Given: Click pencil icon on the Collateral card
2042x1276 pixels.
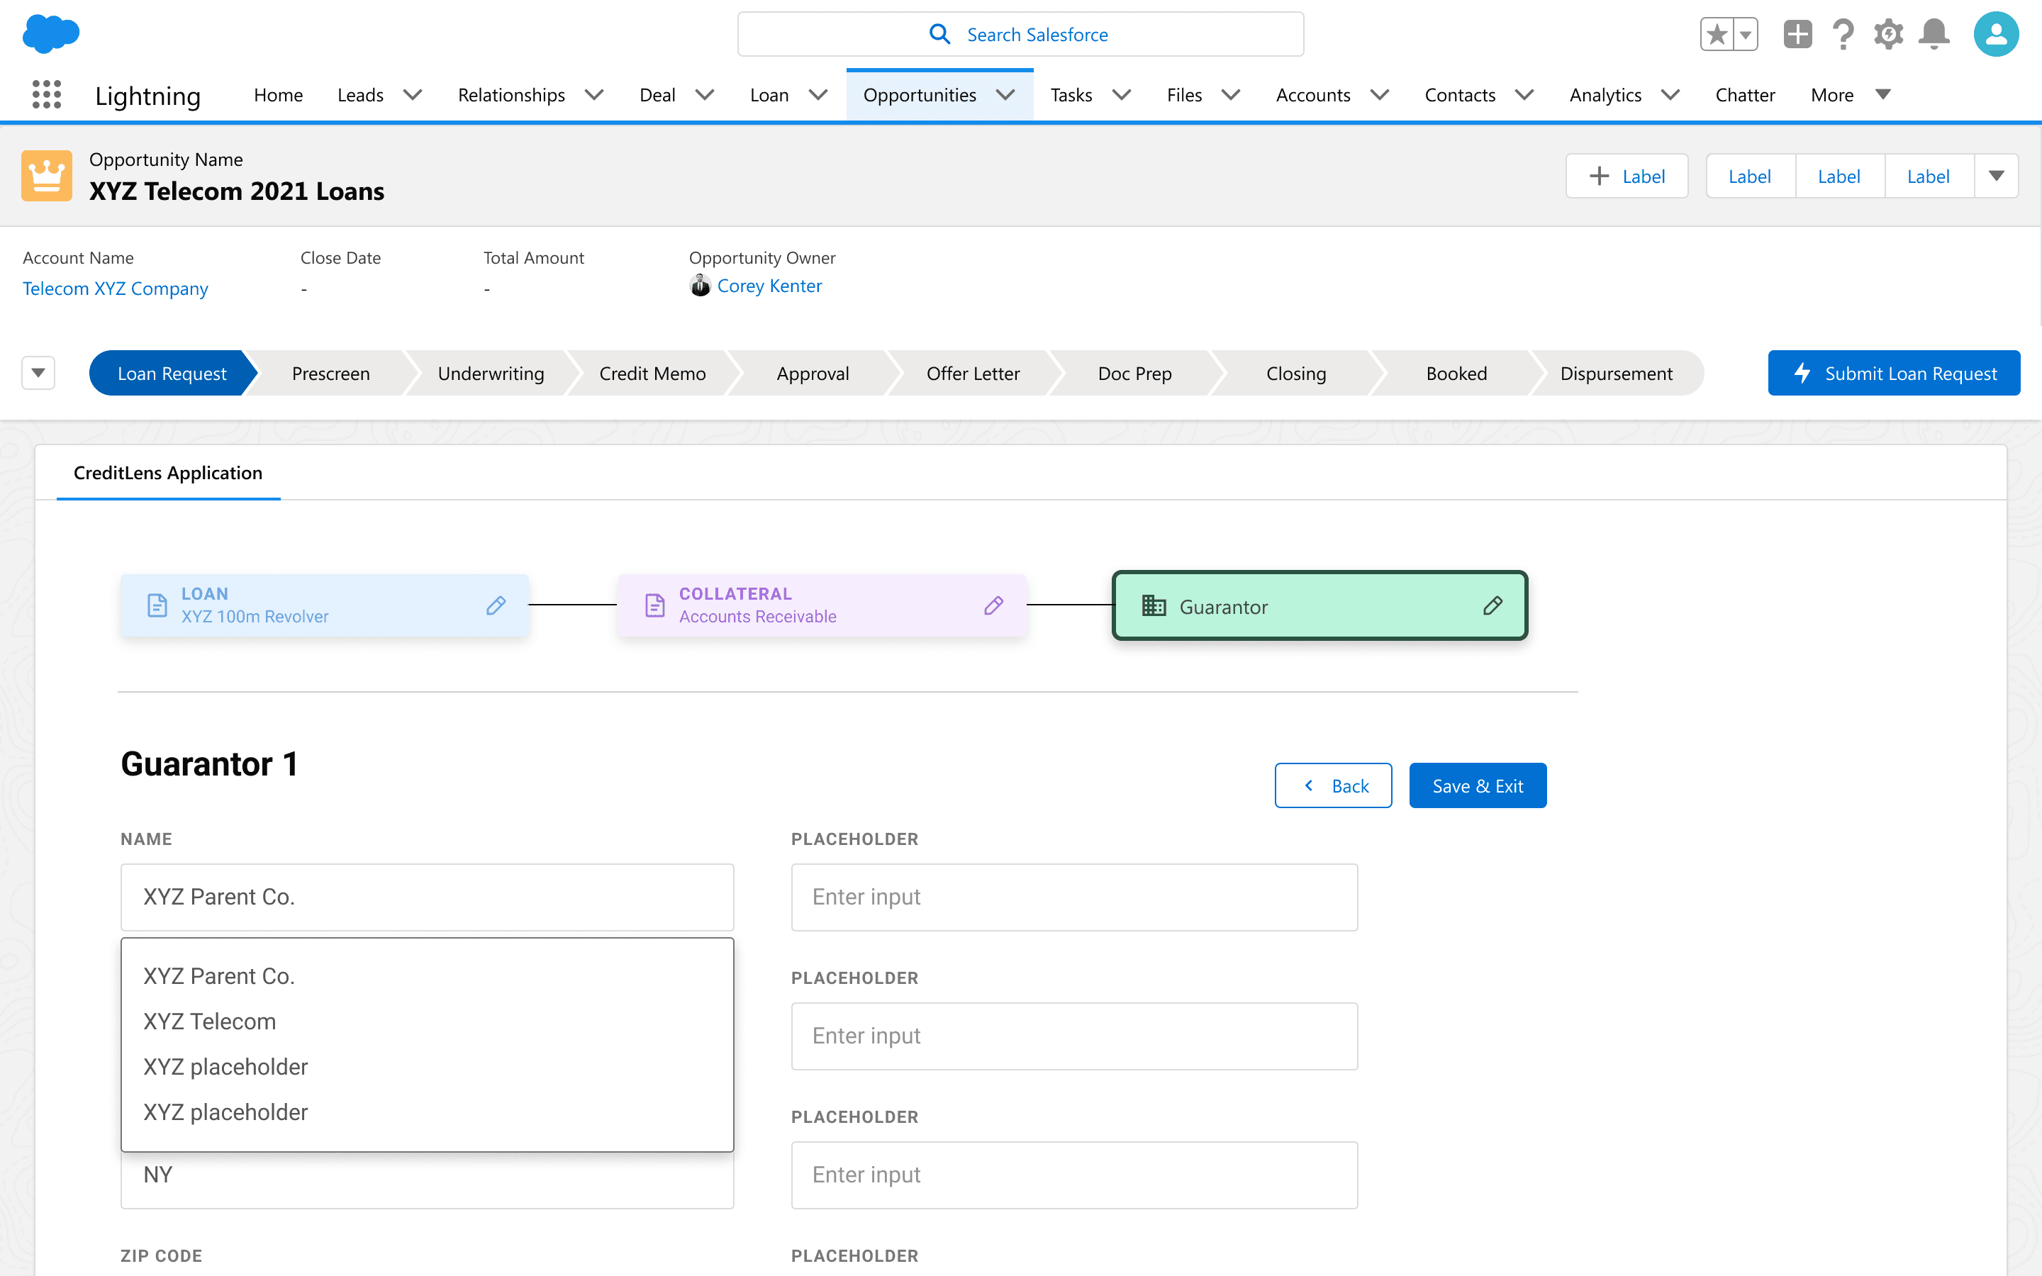Looking at the screenshot, I should [x=993, y=605].
